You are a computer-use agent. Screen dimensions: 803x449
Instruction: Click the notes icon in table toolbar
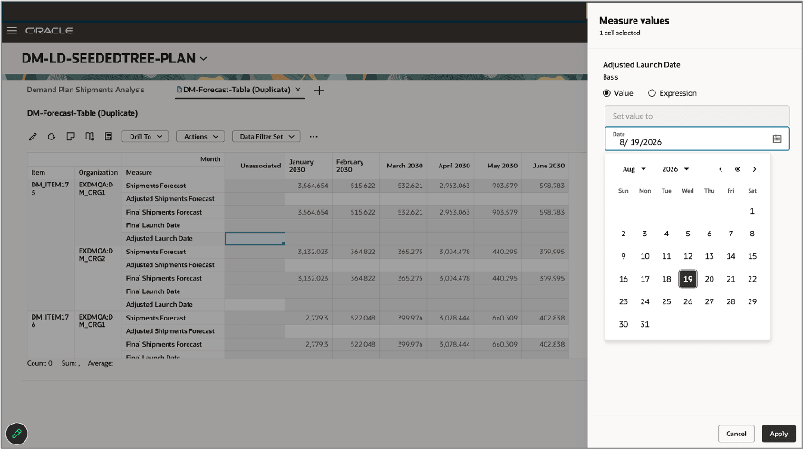[71, 137]
